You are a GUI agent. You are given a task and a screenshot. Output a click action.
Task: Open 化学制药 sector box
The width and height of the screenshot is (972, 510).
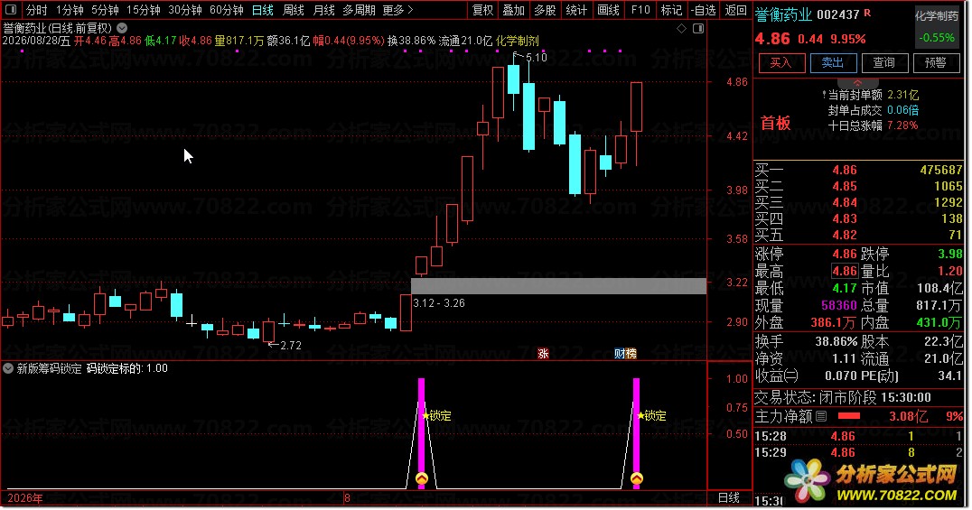(x=937, y=25)
